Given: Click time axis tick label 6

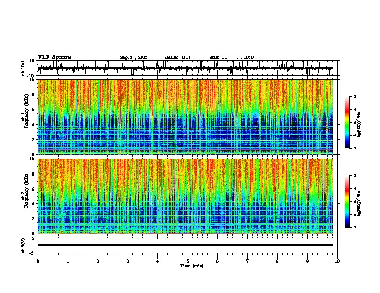Looking at the screenshot, I should coord(218,261).
